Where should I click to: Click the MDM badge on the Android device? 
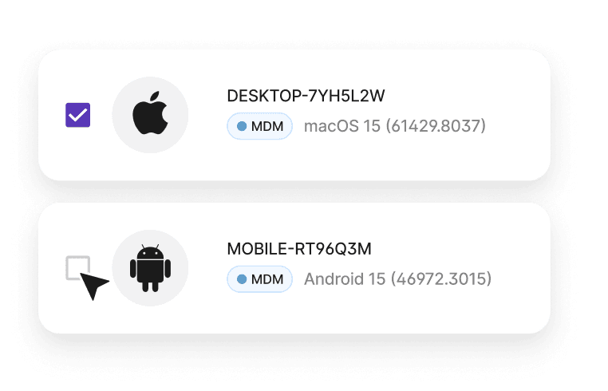pyautogui.click(x=260, y=279)
